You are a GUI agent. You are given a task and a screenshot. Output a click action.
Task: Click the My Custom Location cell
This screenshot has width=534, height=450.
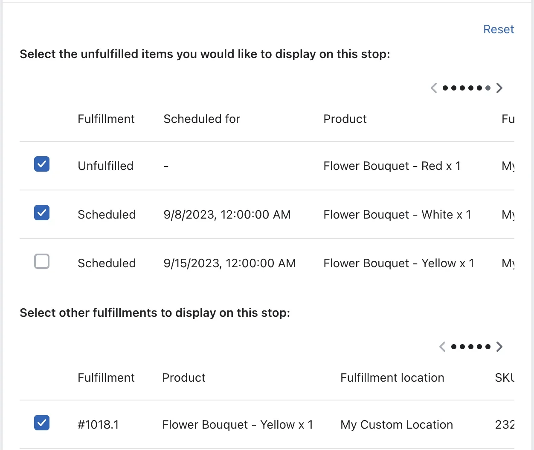(397, 425)
